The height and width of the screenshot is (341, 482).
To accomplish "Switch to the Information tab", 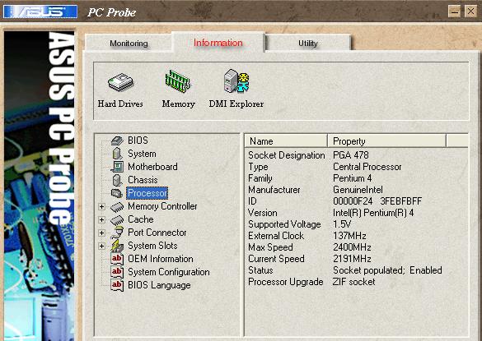I will point(218,43).
